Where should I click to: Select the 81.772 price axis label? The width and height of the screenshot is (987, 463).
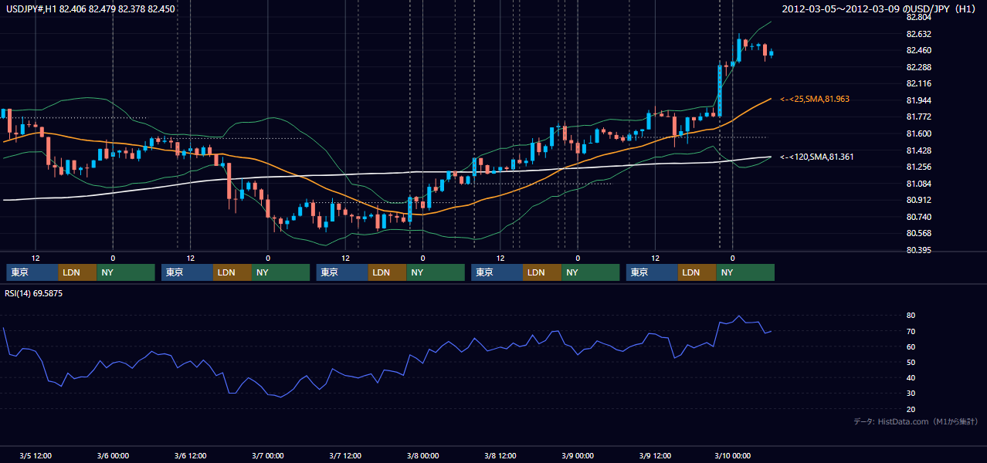(x=918, y=117)
